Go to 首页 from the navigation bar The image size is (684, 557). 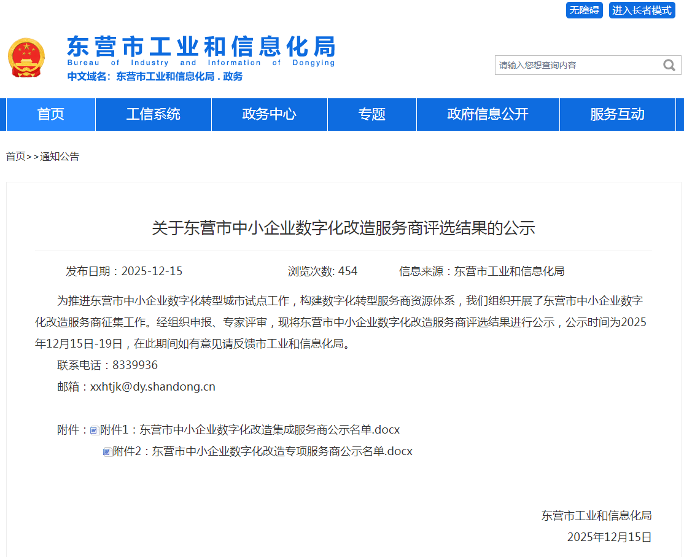(x=50, y=114)
